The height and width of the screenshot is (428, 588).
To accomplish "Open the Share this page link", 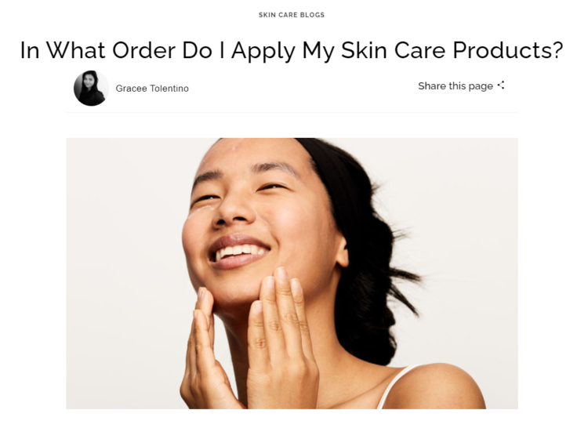I will click(461, 85).
